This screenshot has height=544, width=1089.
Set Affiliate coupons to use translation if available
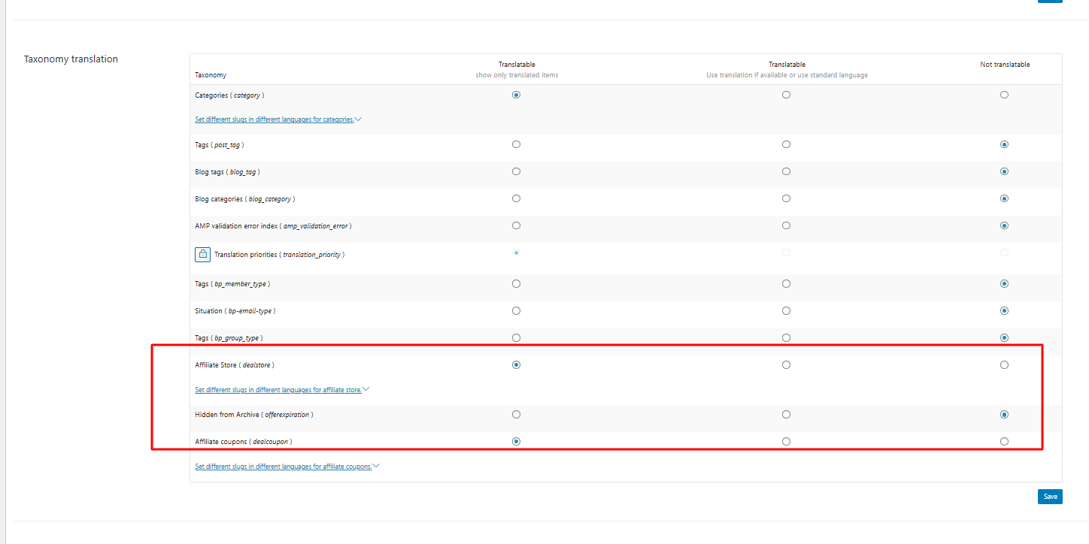coord(786,442)
